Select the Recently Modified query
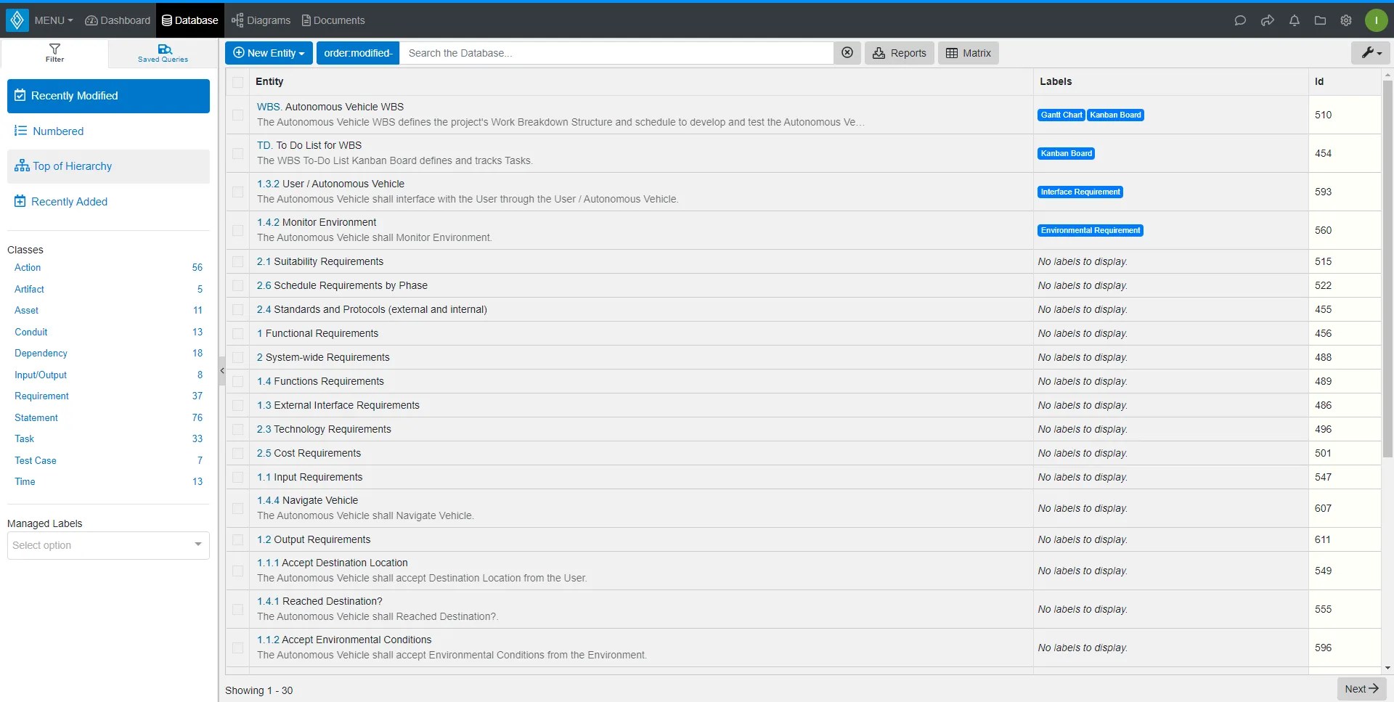The height and width of the screenshot is (702, 1394). 108,96
